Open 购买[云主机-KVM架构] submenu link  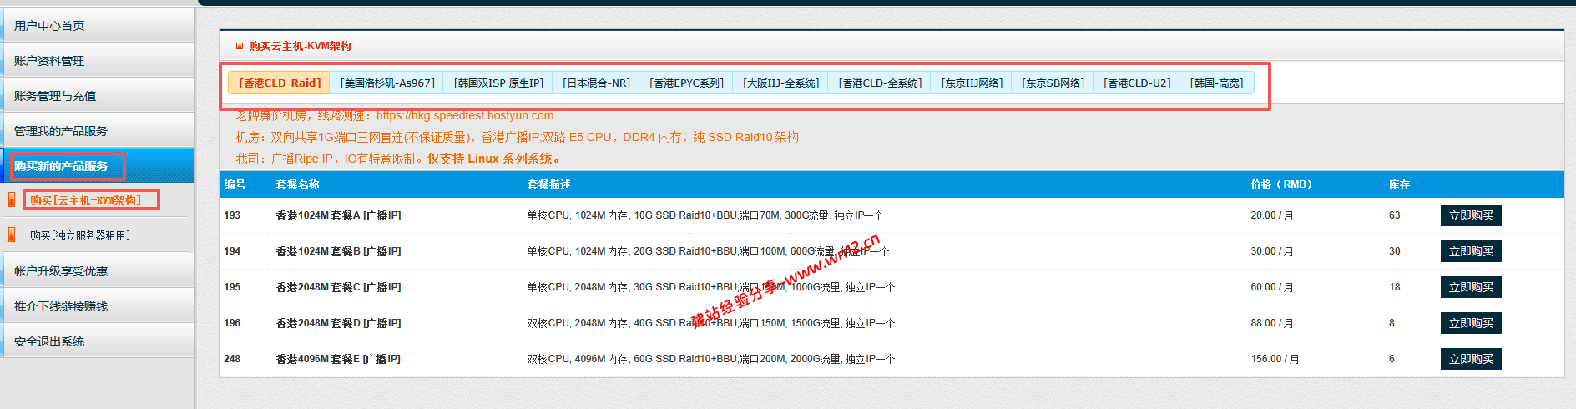pyautogui.click(x=85, y=200)
